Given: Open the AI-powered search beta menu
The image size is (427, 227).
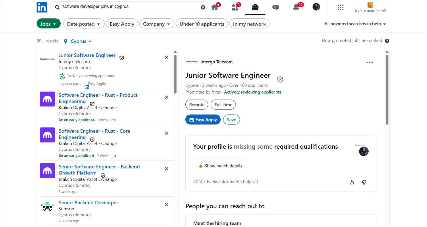Looking at the screenshot, I should pos(355,24).
